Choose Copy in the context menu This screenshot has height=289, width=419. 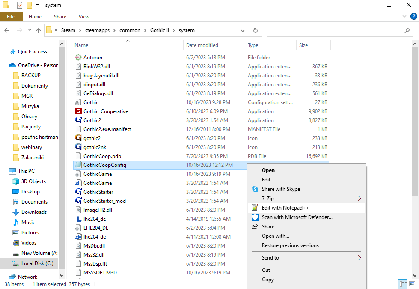click(x=306, y=280)
